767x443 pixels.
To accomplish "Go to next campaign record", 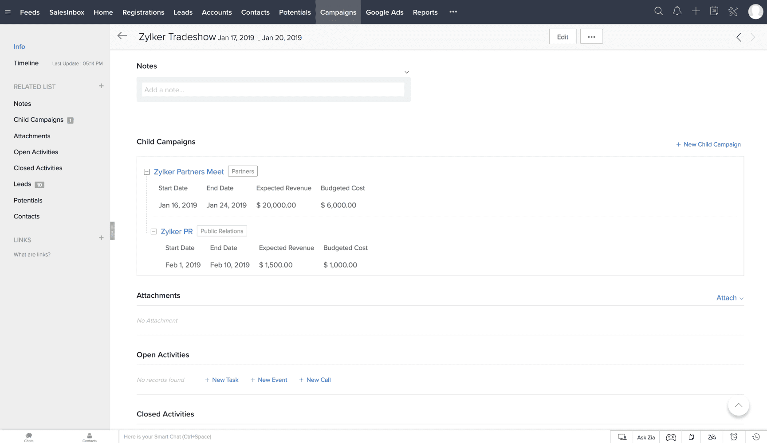I will pos(753,37).
